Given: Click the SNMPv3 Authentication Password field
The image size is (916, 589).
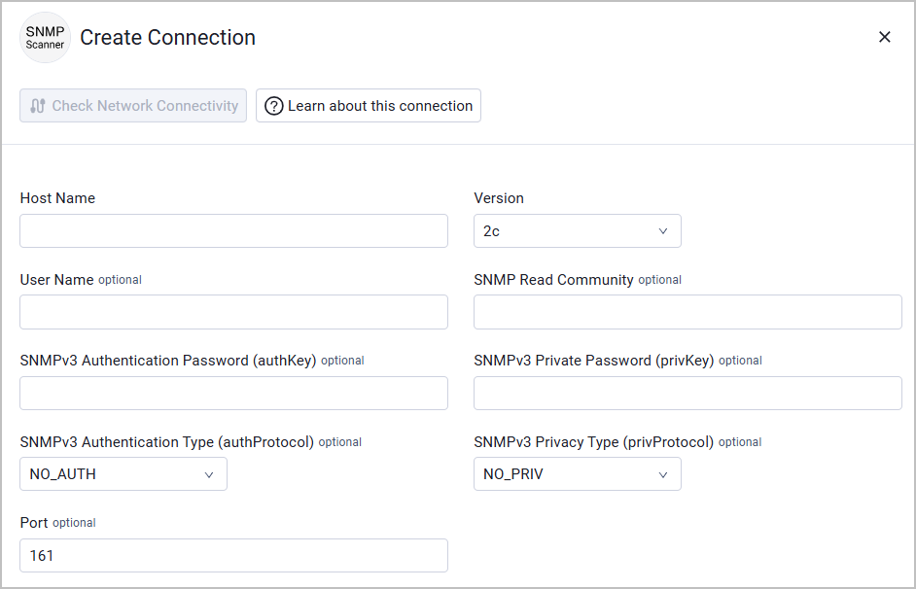Looking at the screenshot, I should [x=233, y=394].
